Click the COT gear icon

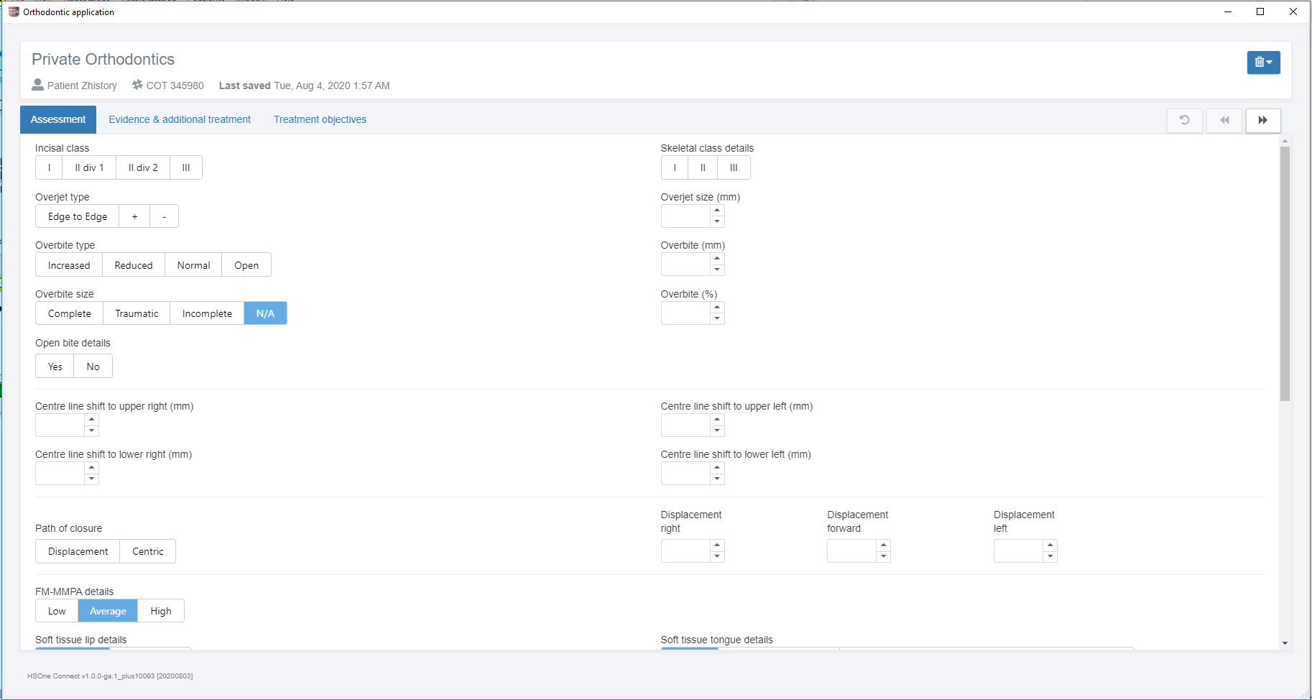click(137, 85)
